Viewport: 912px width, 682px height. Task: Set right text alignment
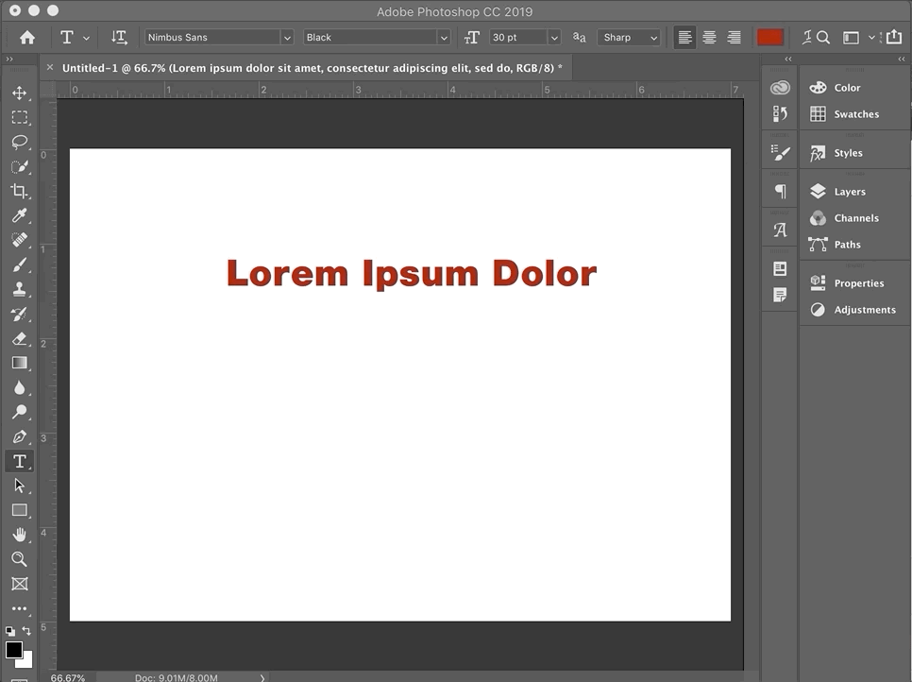pos(734,37)
